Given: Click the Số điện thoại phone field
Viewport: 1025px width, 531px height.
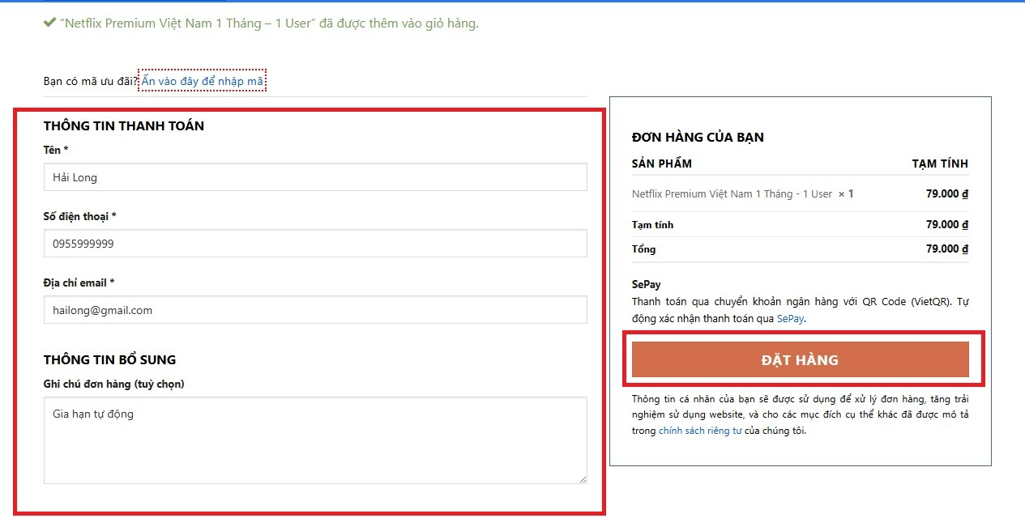Looking at the screenshot, I should (314, 243).
